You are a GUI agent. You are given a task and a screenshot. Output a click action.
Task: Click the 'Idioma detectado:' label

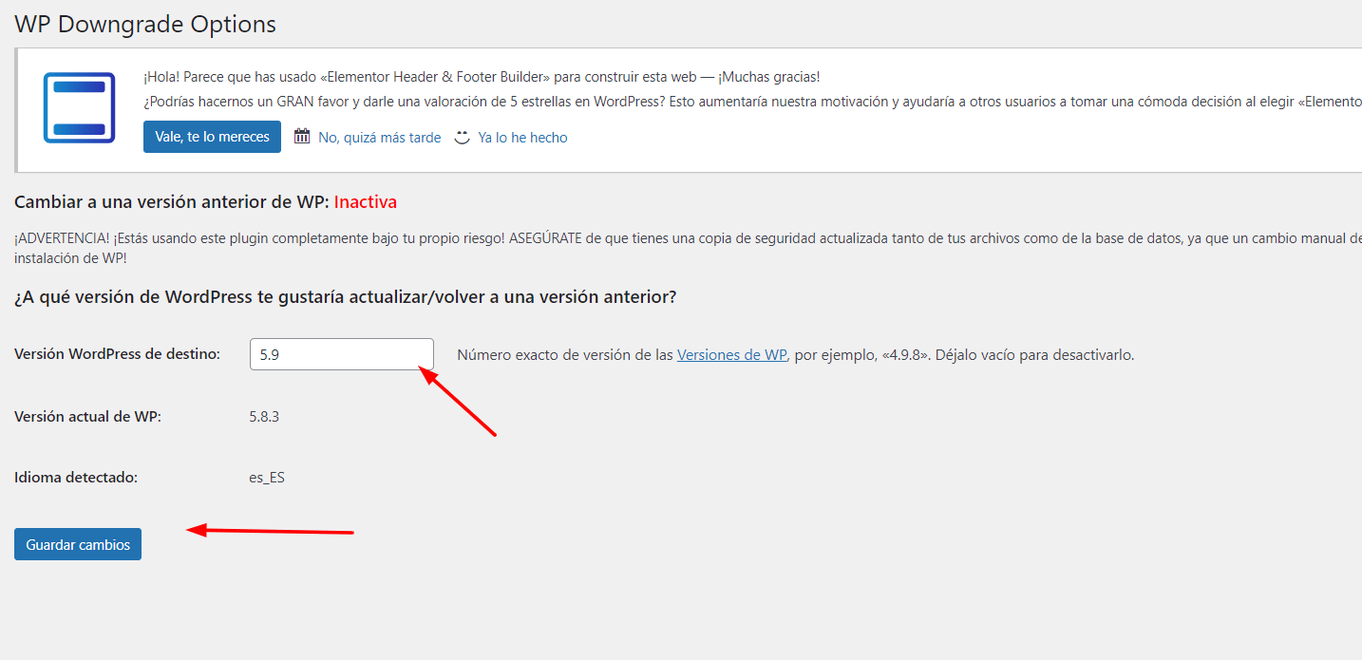coord(76,478)
